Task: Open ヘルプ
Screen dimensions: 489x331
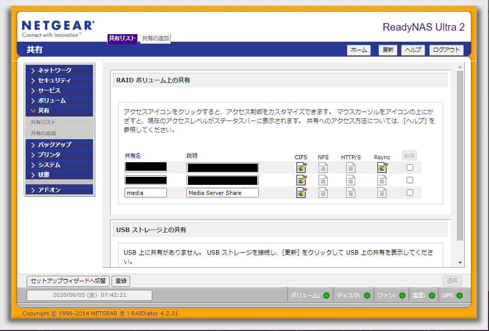Action: tap(413, 50)
